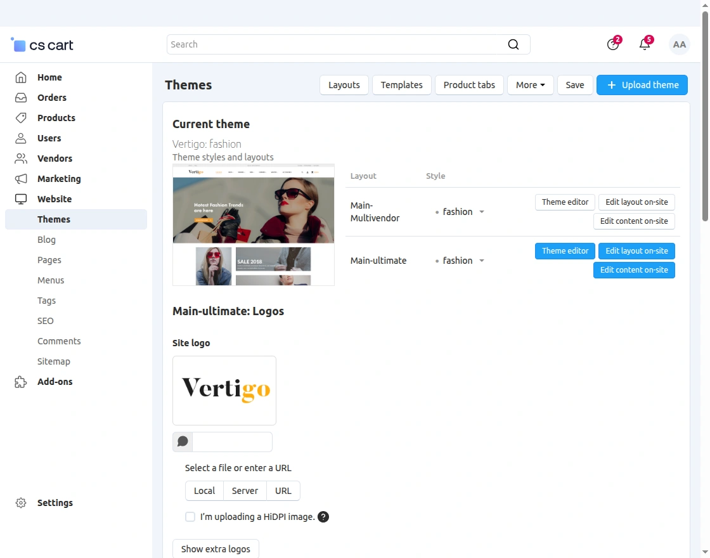Open the SEO sidebar item
The image size is (710, 558).
[x=45, y=321]
